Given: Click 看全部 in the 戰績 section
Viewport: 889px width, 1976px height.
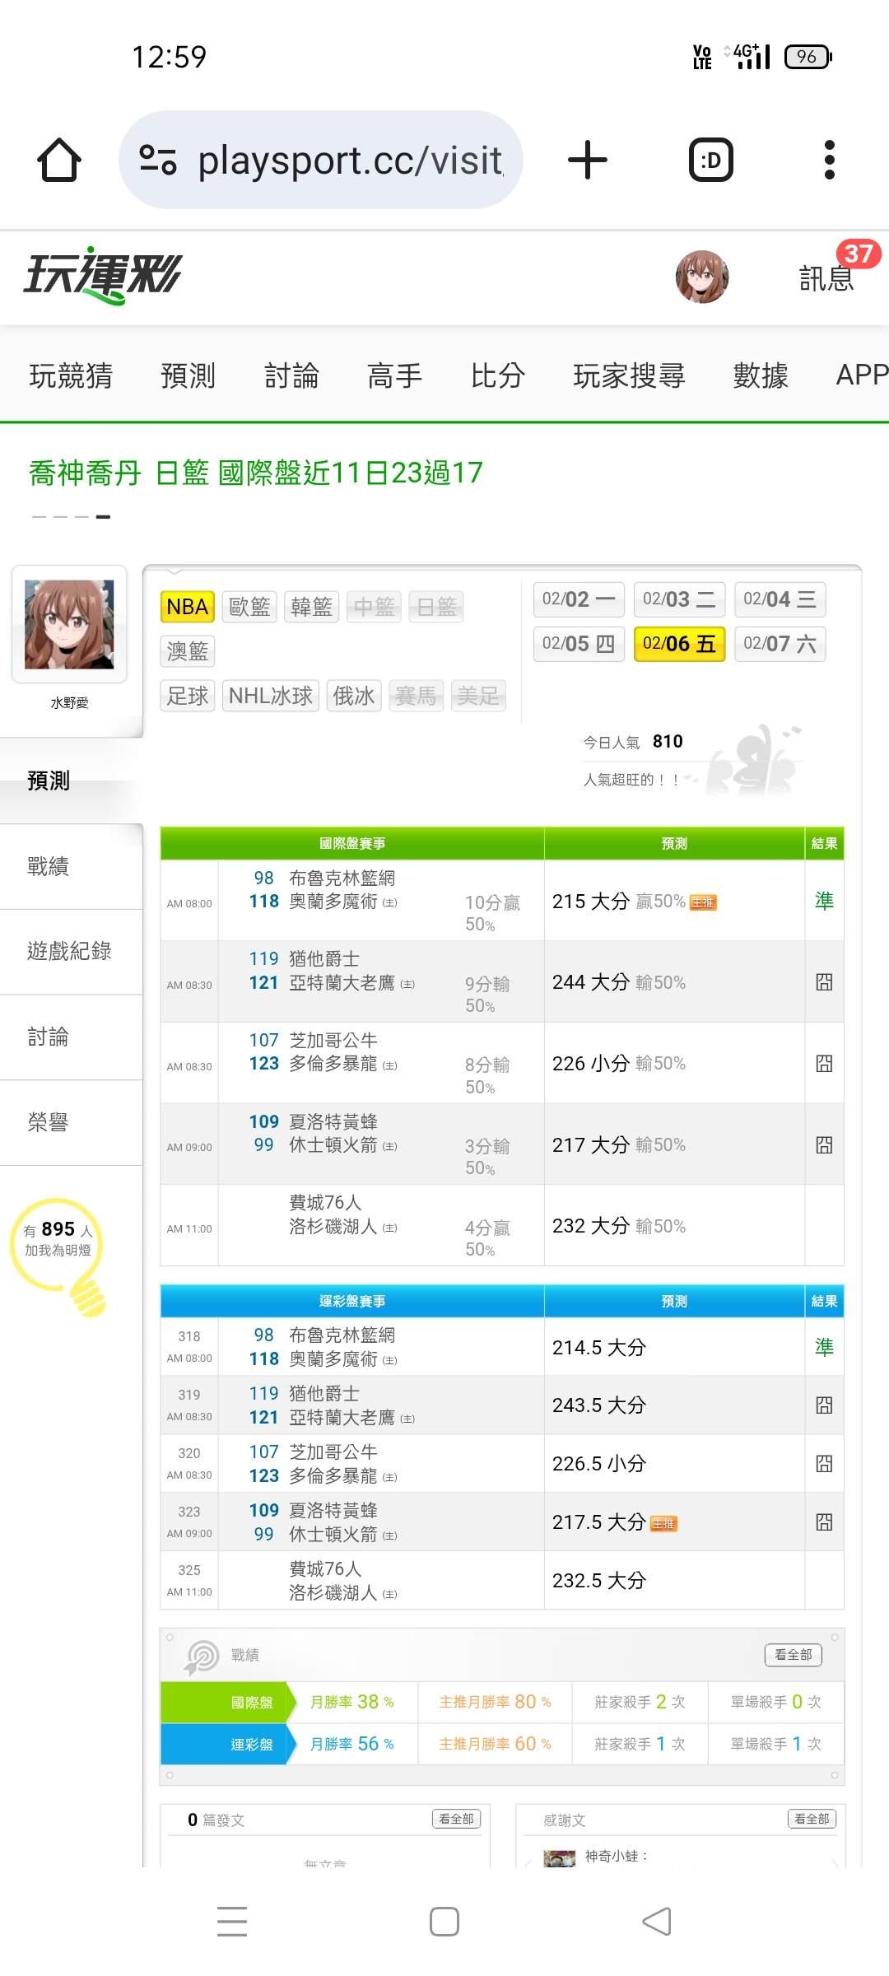Looking at the screenshot, I should coord(794,1655).
